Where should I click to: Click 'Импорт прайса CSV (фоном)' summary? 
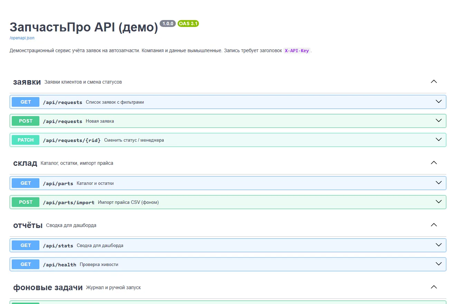tap(129, 202)
